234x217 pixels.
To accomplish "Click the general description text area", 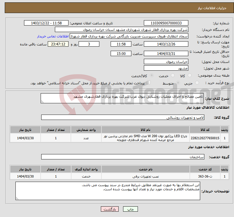I will [122, 98].
